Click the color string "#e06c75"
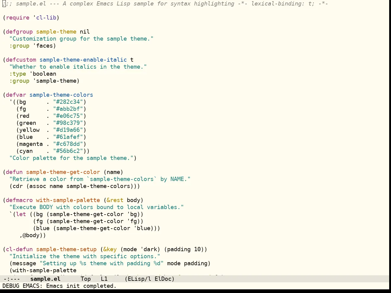Image resolution: width=391 pixels, height=293 pixels. [x=68, y=116]
